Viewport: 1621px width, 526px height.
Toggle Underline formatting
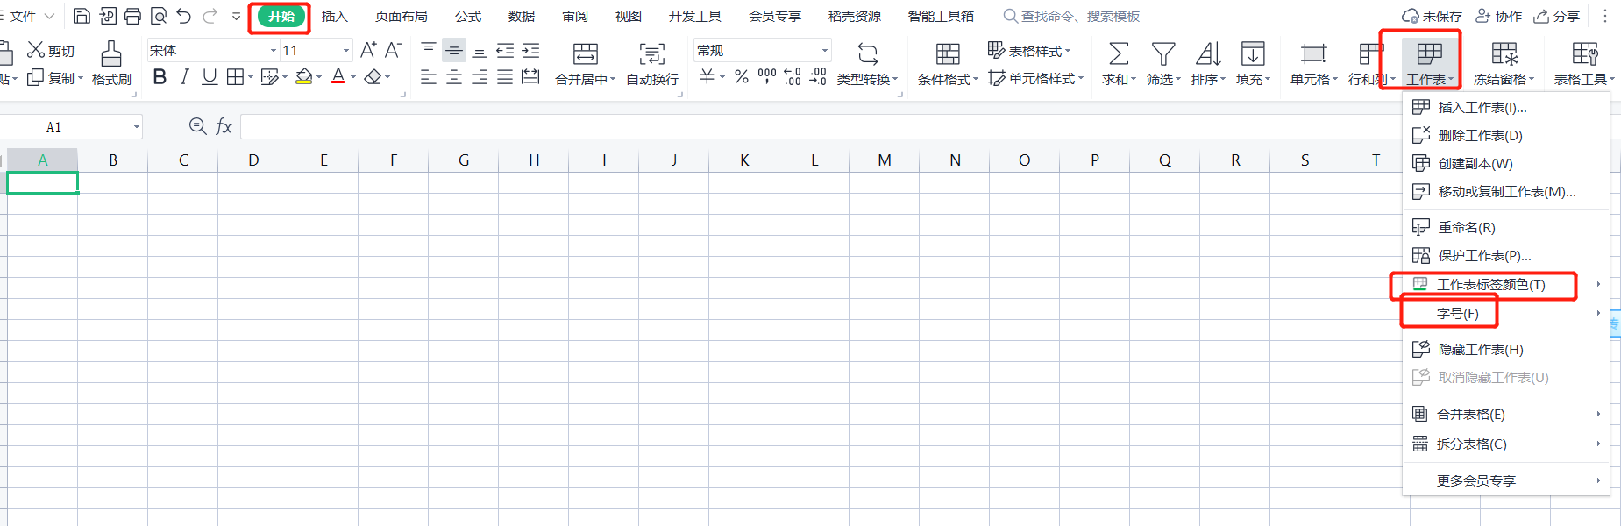210,77
